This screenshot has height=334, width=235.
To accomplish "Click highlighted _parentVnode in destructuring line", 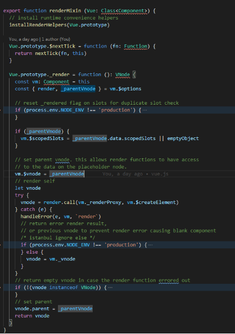I will coord(78,89).
